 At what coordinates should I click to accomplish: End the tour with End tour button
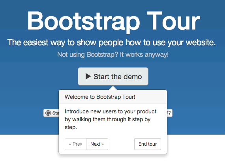[x=148, y=144]
